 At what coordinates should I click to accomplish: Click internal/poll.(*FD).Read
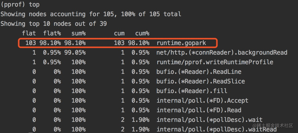[x=199, y=110]
